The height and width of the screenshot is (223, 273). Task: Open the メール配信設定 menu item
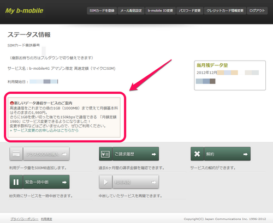click(x=131, y=10)
